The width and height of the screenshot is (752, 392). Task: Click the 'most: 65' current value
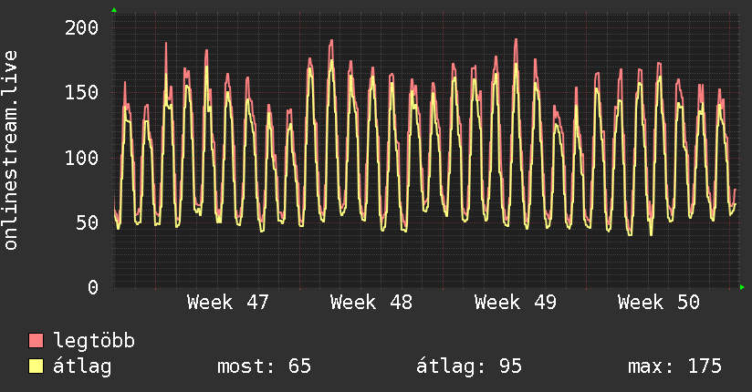coord(265,366)
